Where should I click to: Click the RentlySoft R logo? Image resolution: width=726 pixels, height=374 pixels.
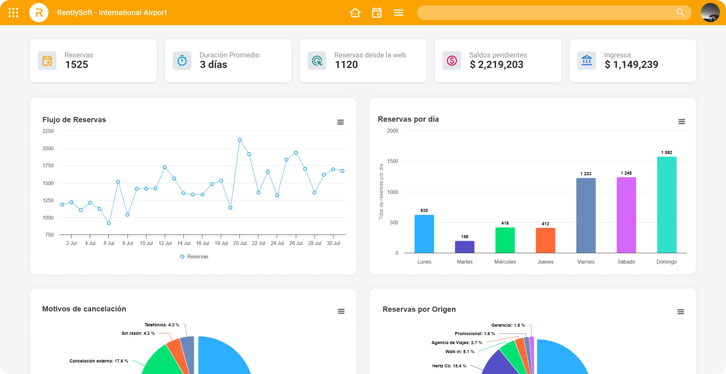(39, 13)
